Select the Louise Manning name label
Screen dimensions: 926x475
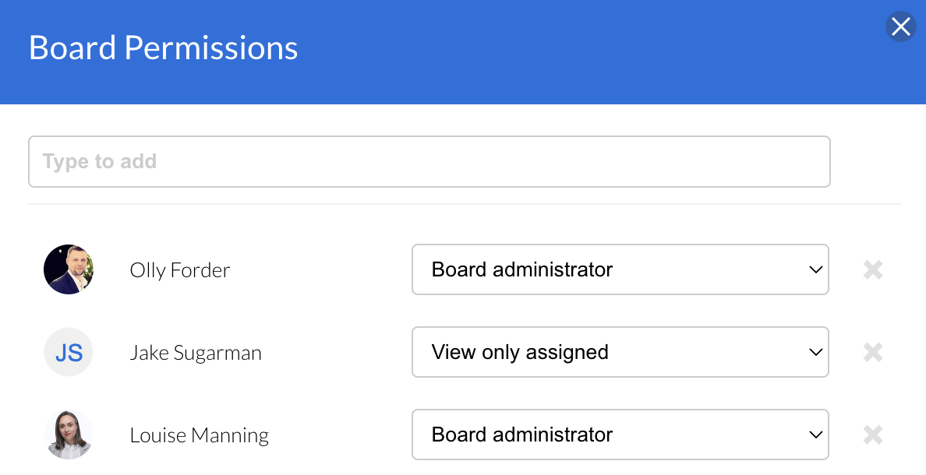pos(199,435)
